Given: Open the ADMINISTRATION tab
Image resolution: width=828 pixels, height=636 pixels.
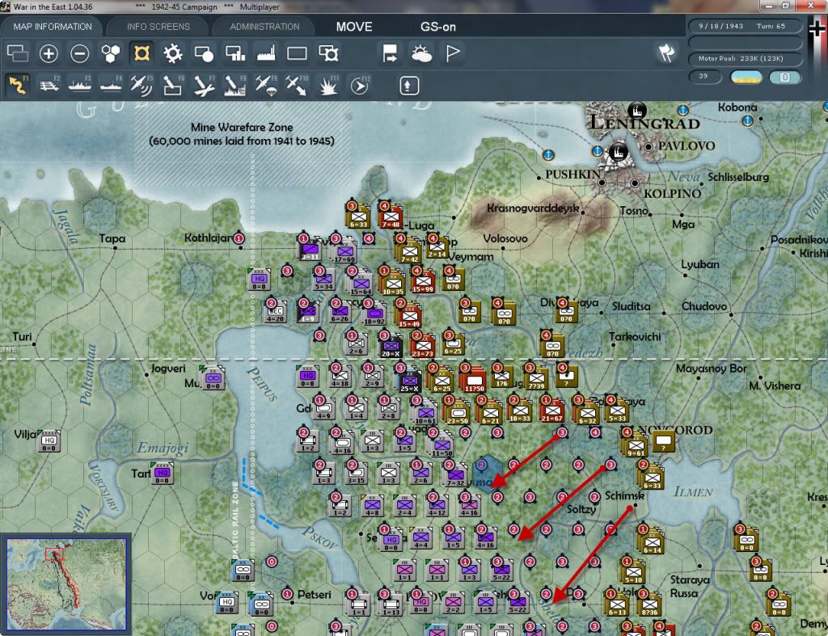Looking at the screenshot, I should click(x=264, y=27).
